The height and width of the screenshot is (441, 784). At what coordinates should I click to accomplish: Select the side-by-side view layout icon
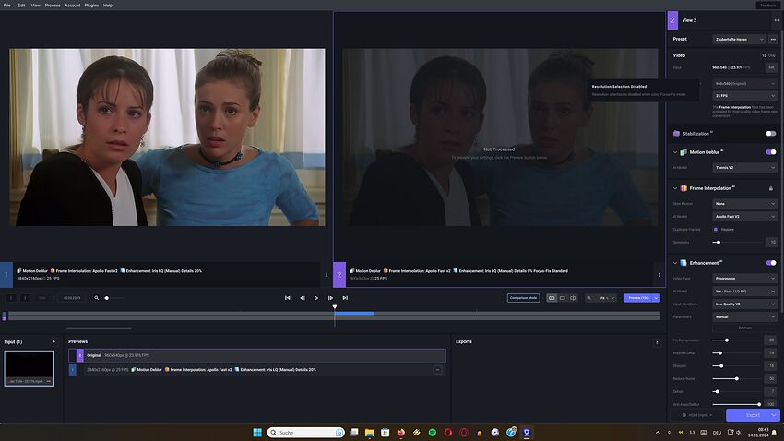[x=552, y=298]
